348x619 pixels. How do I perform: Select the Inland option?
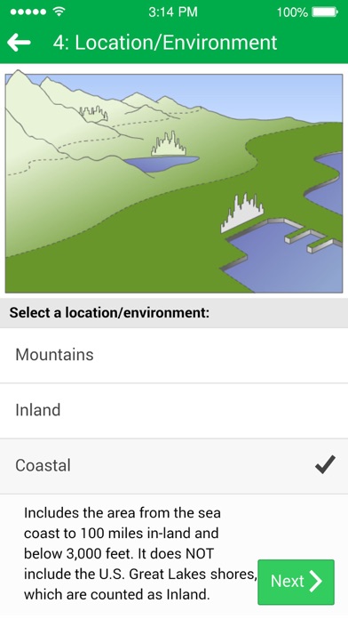coord(174,411)
